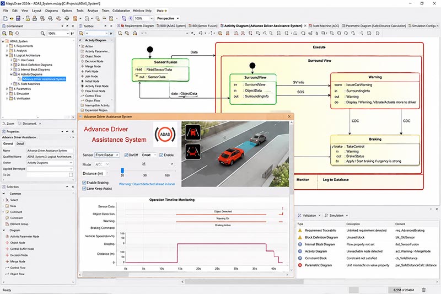Adjust the Distance slider handle
The height and width of the screenshot is (294, 441).
122,171
